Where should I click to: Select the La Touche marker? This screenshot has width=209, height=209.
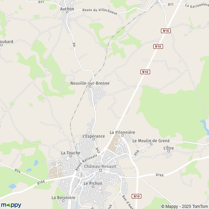(x=71, y=156)
